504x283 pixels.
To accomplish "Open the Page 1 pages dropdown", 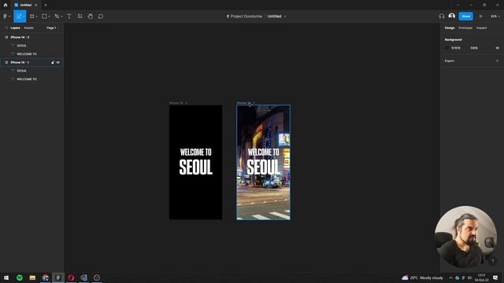I will point(52,28).
